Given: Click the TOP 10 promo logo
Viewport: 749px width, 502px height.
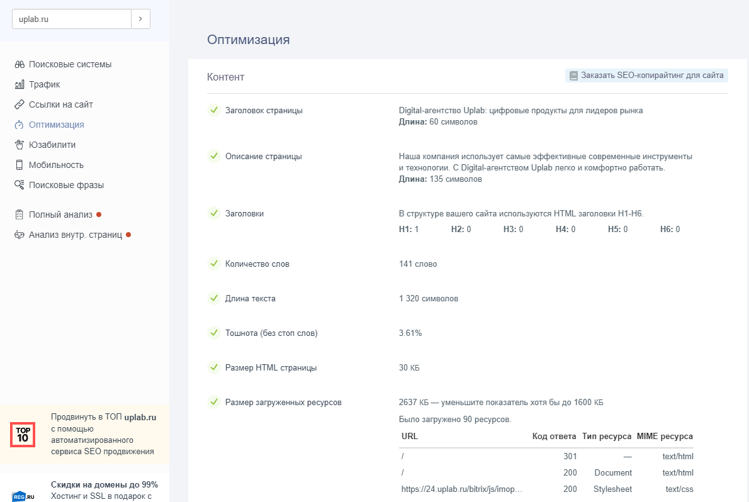Looking at the screenshot, I should click(22, 434).
